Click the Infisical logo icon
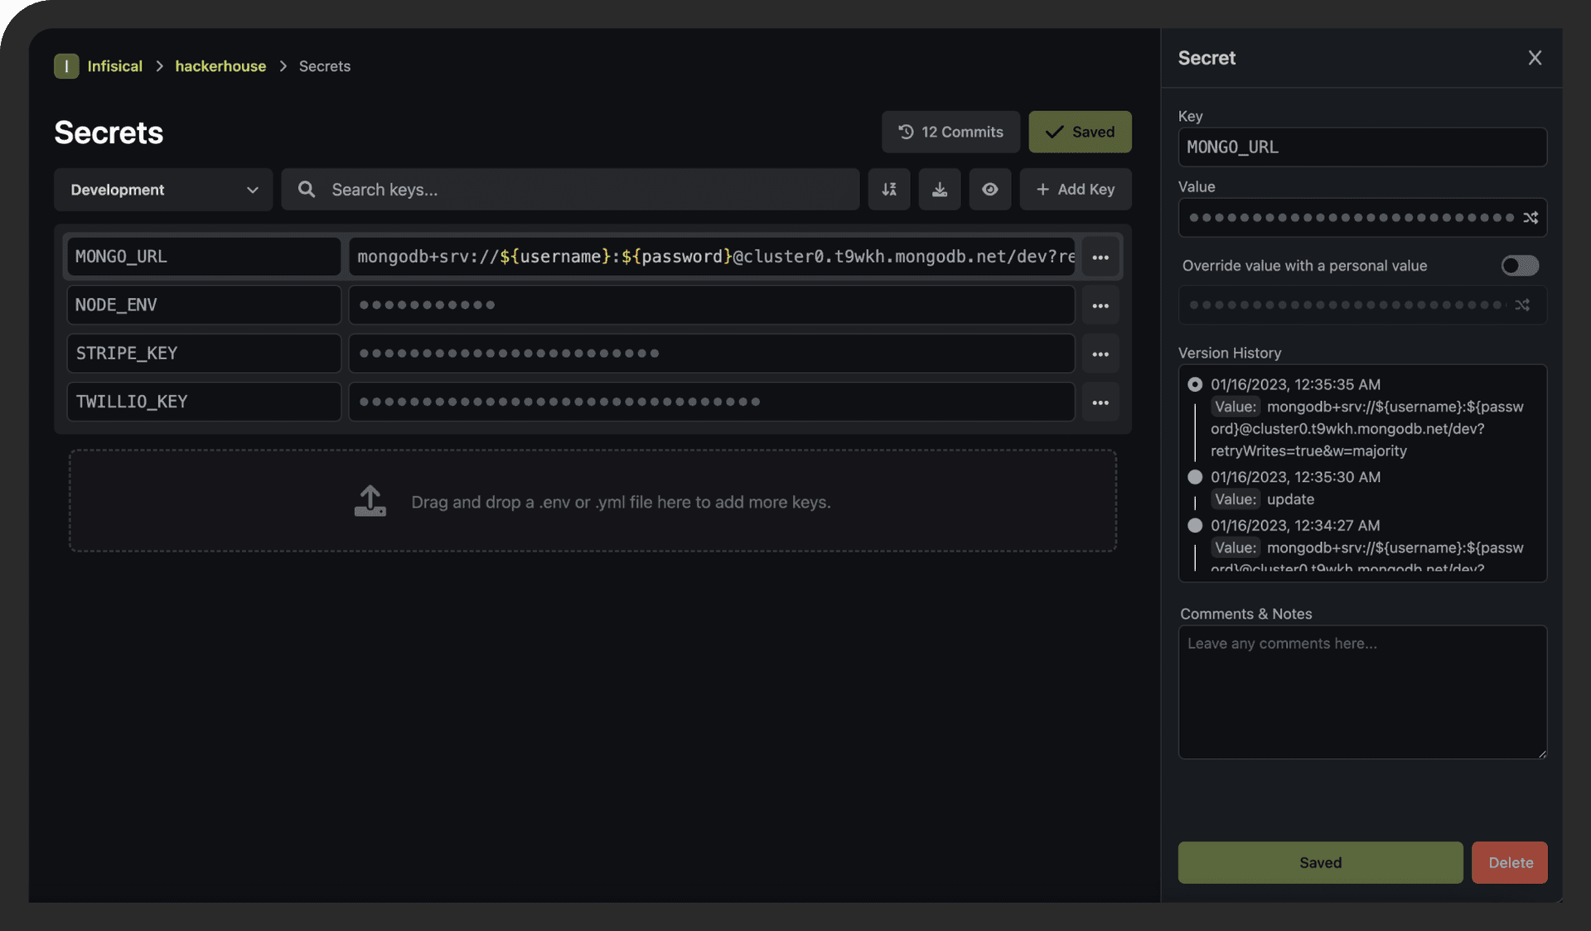 point(66,66)
